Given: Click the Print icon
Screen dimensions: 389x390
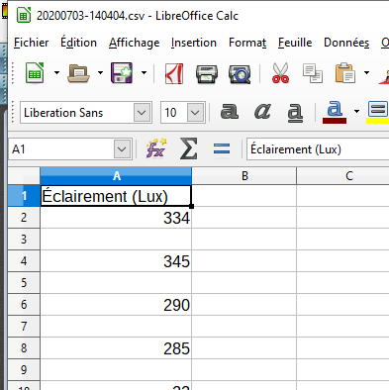Looking at the screenshot, I should pyautogui.click(x=207, y=74).
